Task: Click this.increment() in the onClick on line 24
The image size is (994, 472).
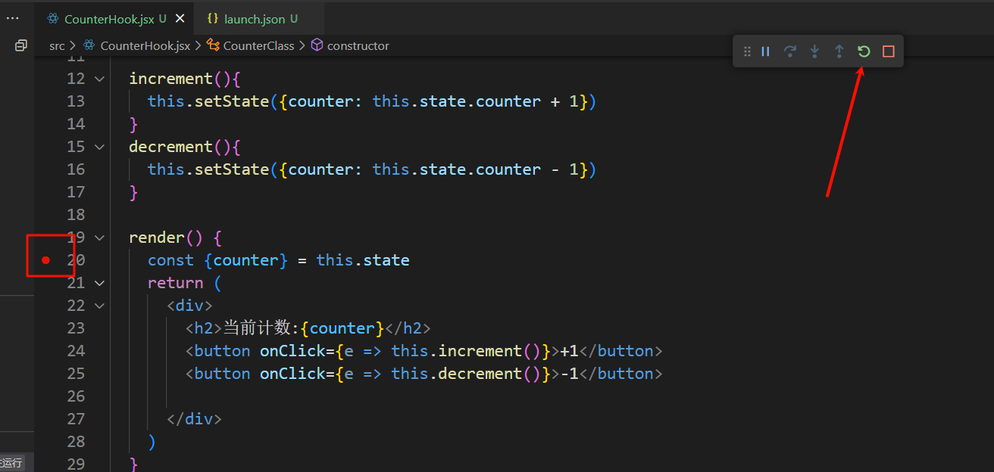Action: [466, 351]
